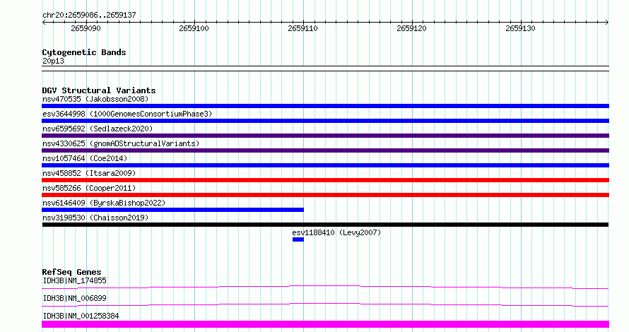The width and height of the screenshot is (629, 332).
Task: Click the thick magenta IDH3B|NM_001258384 exon bar
Action: (x=325, y=324)
